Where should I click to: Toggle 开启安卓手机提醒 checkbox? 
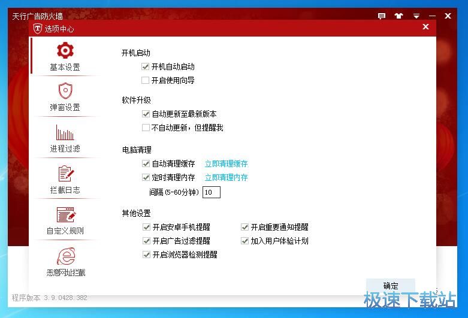[147, 227]
